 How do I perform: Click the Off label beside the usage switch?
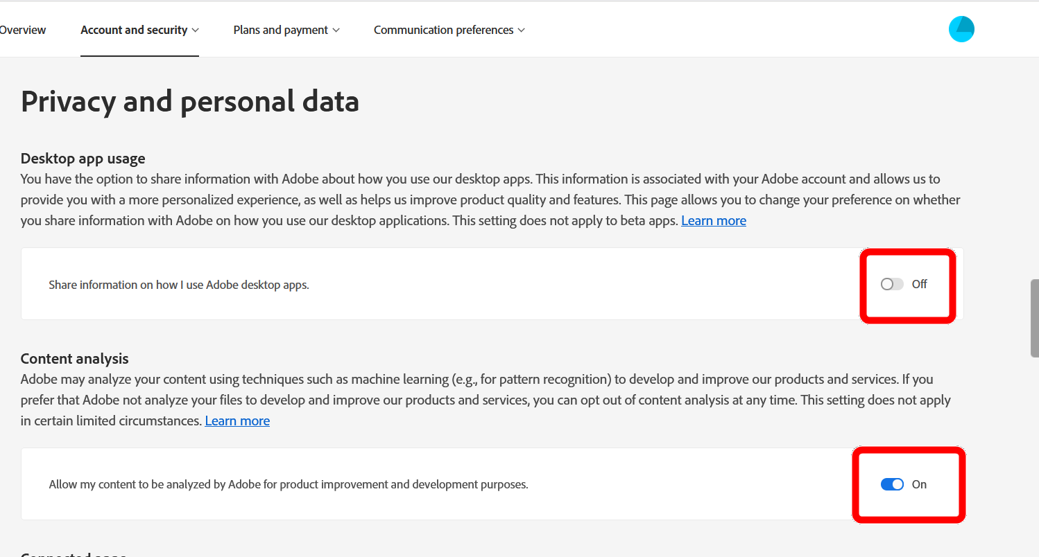(920, 284)
